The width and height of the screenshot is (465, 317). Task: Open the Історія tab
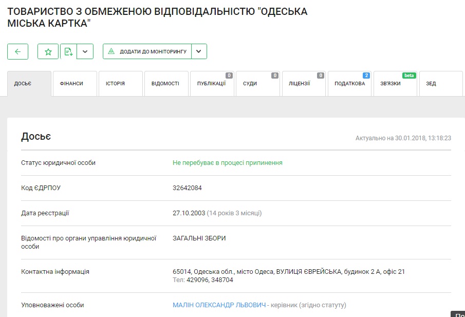(121, 84)
